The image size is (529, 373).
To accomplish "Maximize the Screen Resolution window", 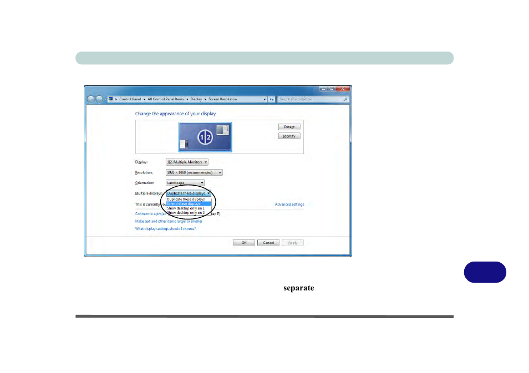I will (332, 89).
